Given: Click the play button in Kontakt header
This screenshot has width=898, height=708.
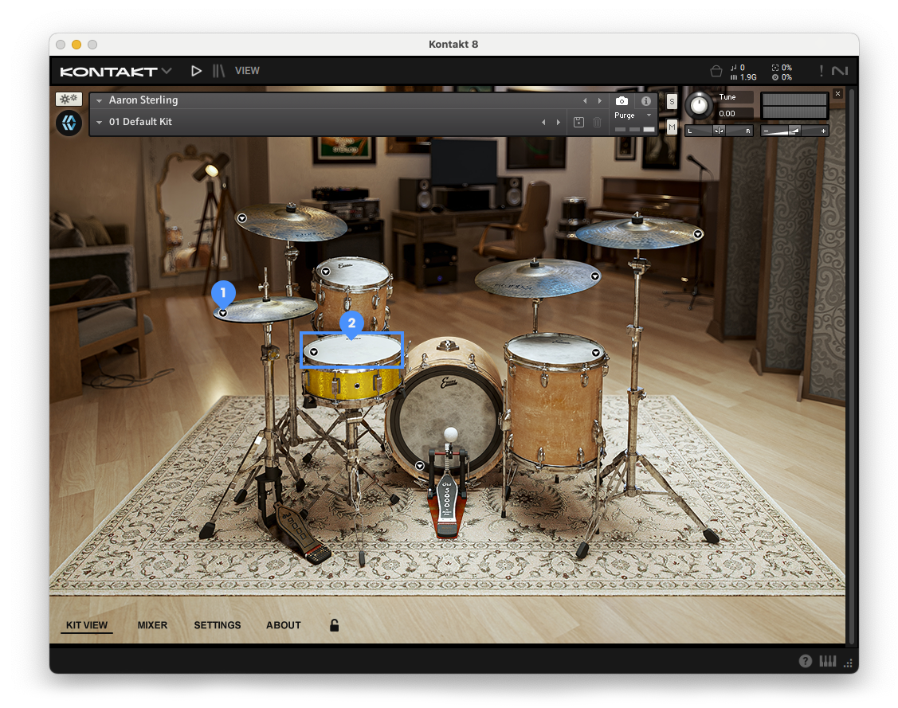Looking at the screenshot, I should [x=196, y=71].
